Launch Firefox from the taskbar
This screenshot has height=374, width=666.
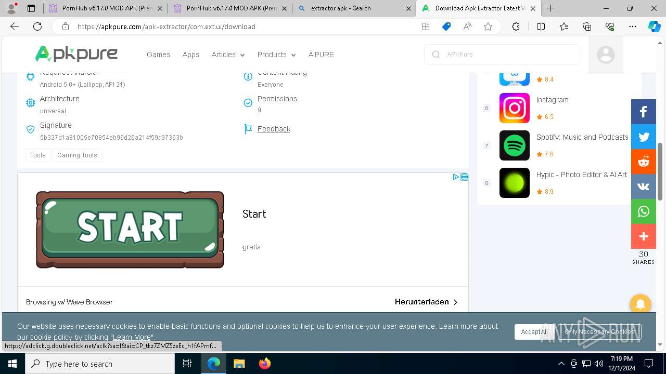click(x=265, y=364)
